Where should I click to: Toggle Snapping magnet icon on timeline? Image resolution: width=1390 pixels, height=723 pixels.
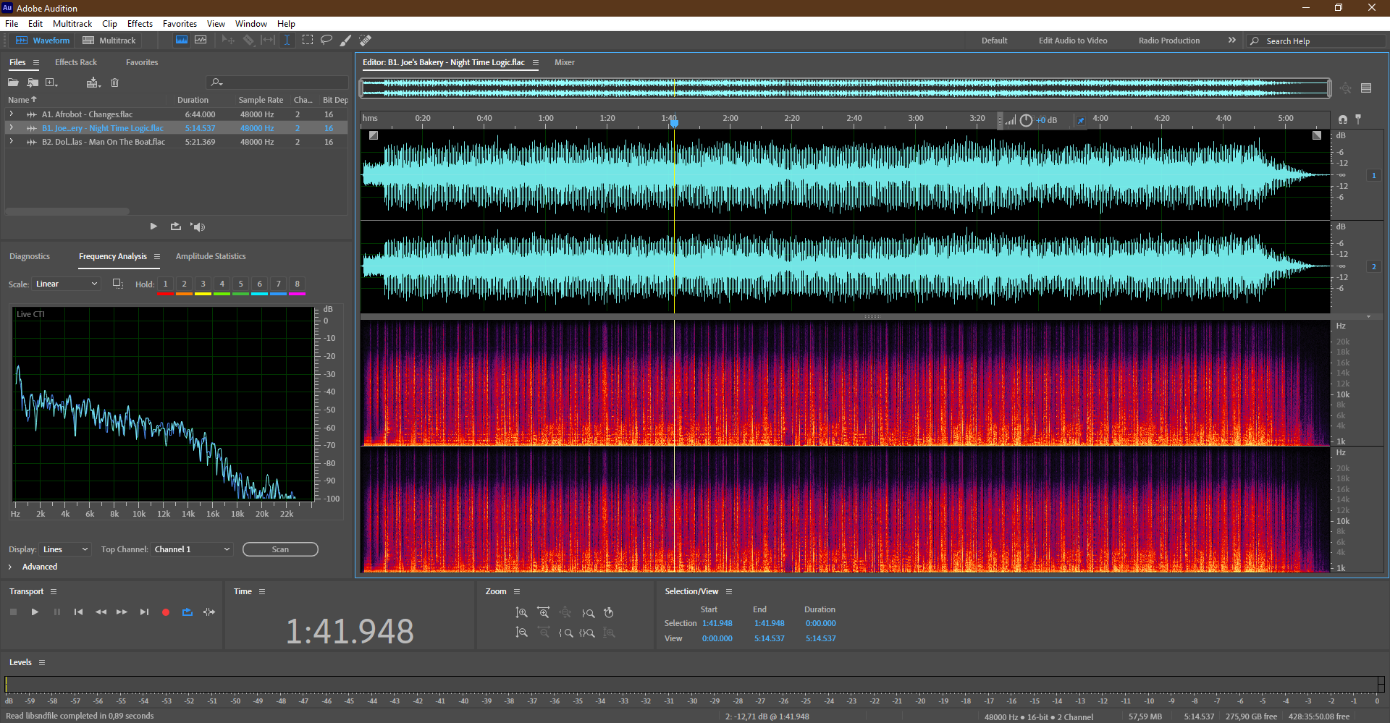click(1343, 119)
